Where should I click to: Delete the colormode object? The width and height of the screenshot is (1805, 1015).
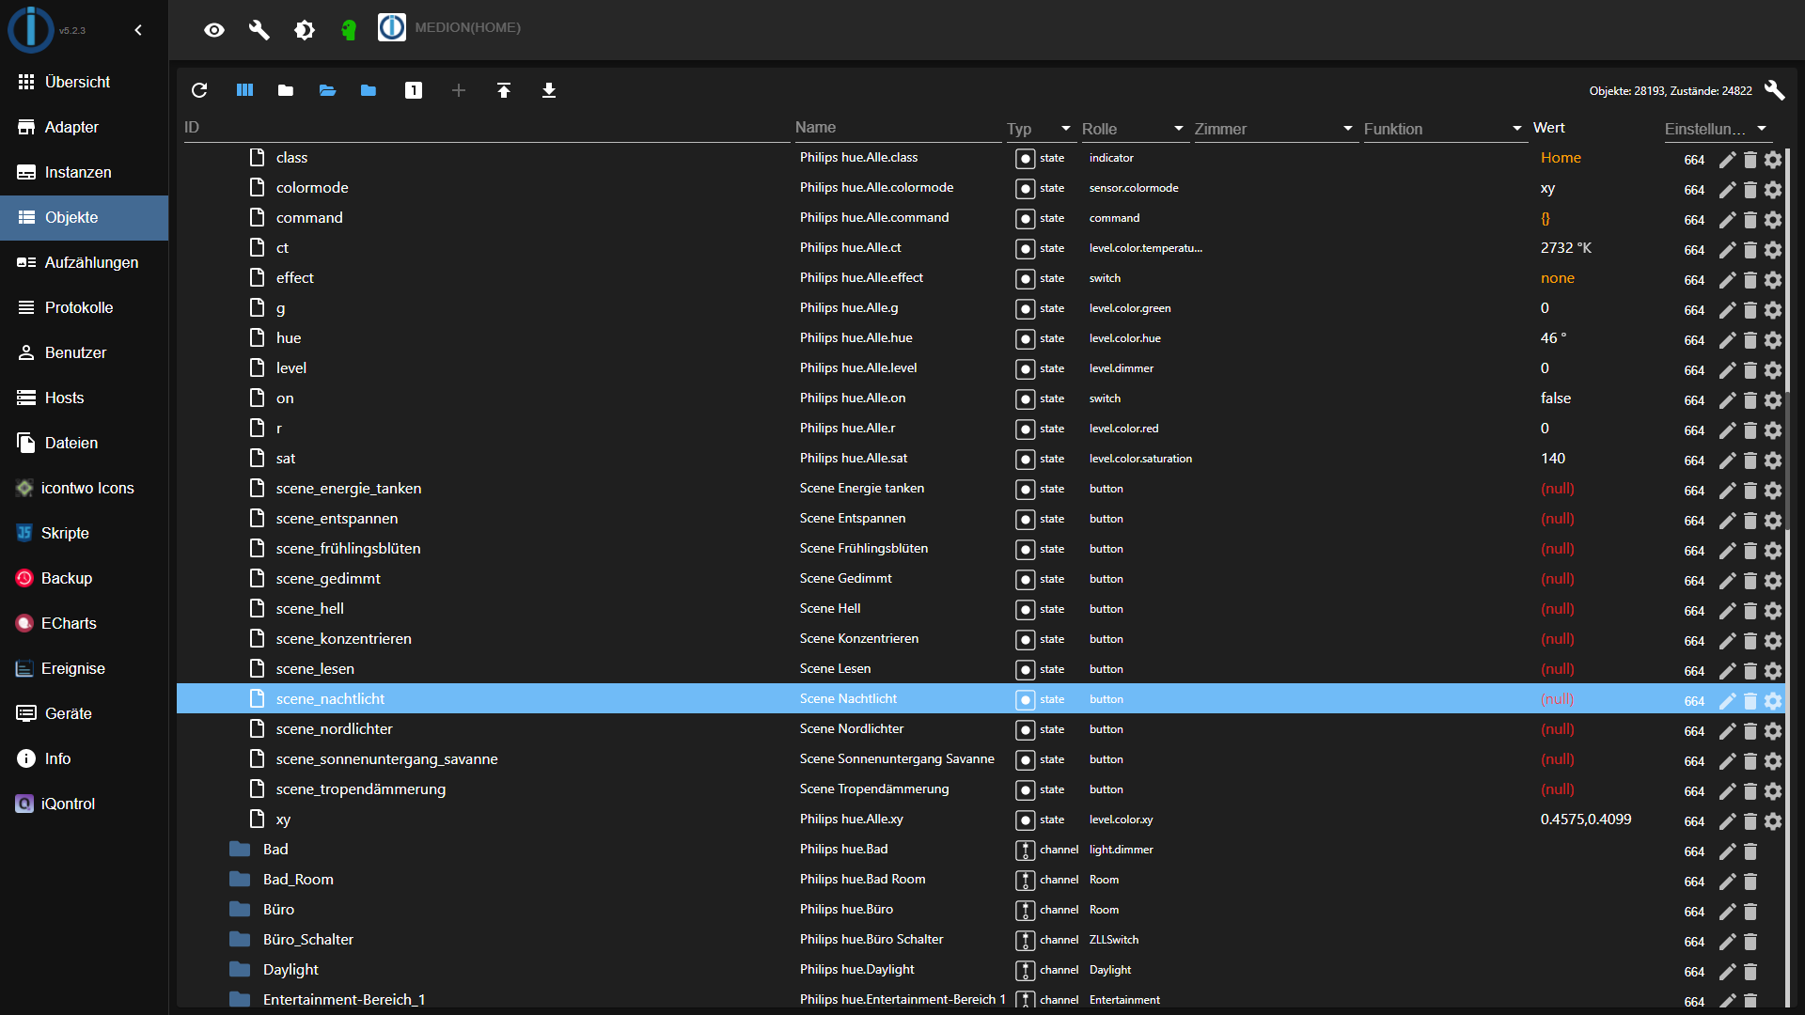(1750, 190)
